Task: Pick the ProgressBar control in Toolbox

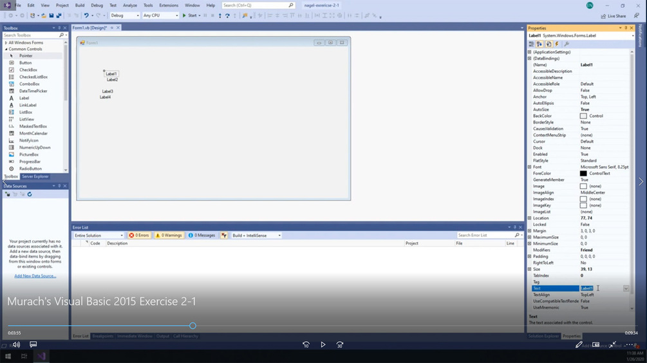Action: tap(30, 162)
